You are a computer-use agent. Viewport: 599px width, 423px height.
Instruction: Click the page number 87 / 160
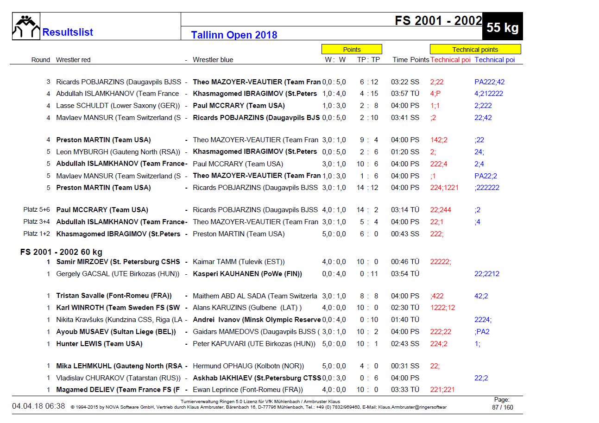click(x=502, y=408)
